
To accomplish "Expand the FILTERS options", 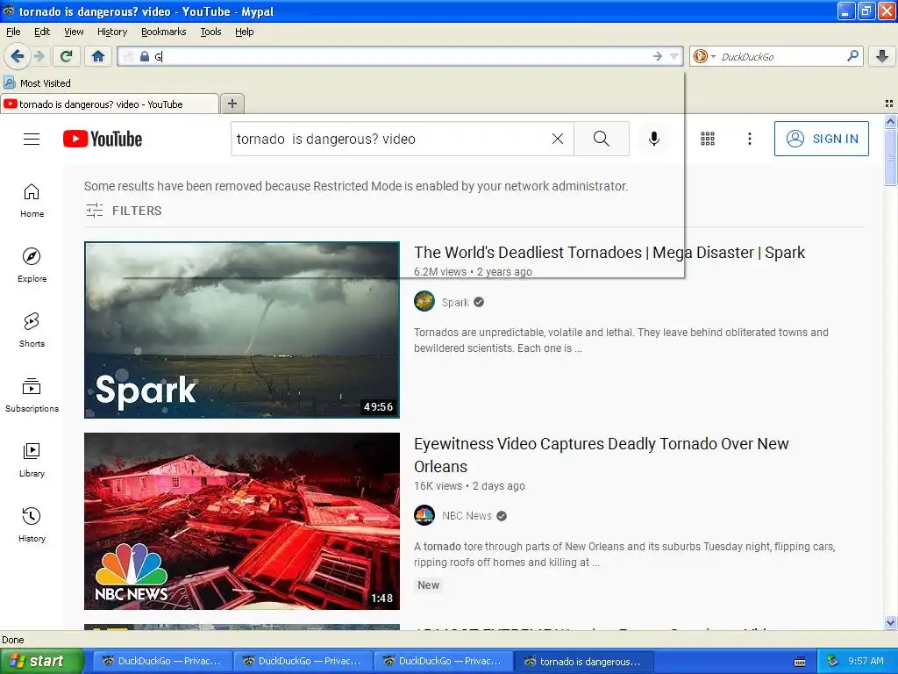I will [x=124, y=211].
